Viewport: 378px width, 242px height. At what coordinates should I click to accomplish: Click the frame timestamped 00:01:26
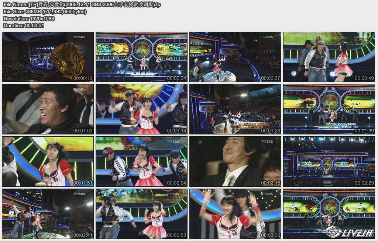(235, 109)
